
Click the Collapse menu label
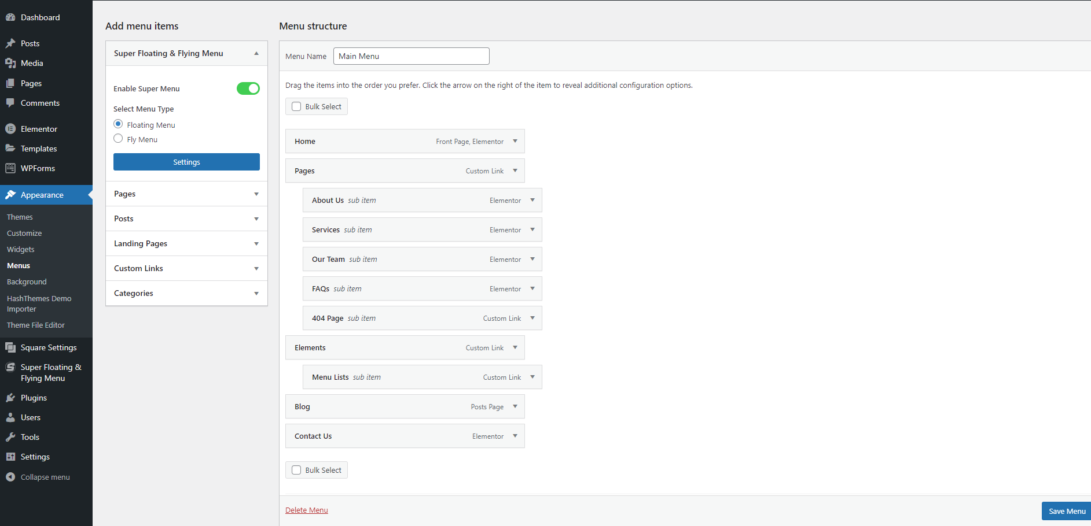pyautogui.click(x=45, y=477)
